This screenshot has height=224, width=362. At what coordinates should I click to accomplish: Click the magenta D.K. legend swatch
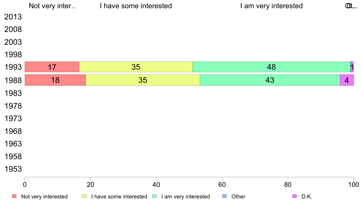point(295,196)
